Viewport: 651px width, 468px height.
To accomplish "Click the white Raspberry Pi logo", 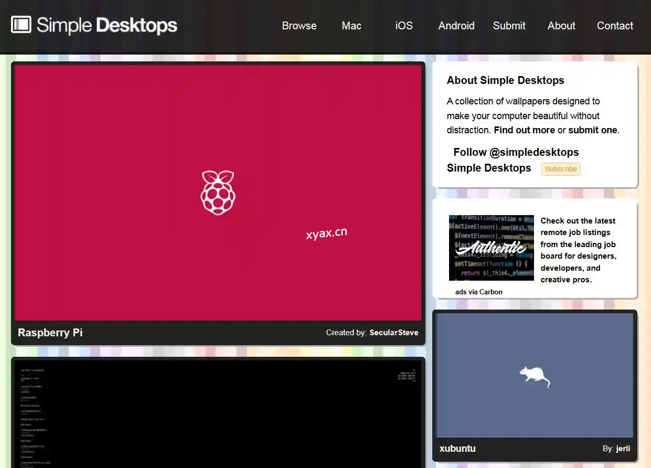I will (x=218, y=193).
